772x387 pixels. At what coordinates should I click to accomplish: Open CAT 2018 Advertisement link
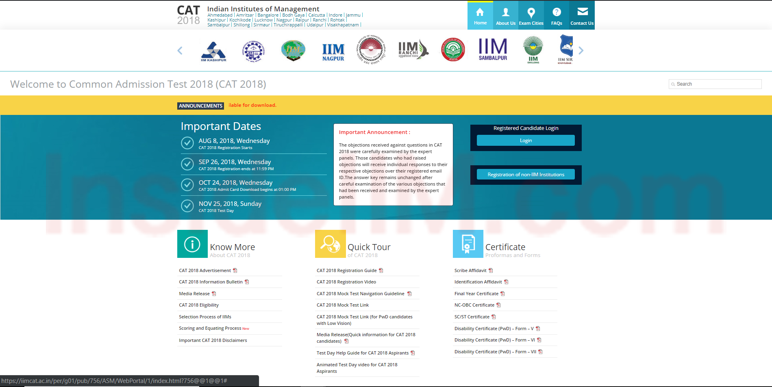coord(205,270)
